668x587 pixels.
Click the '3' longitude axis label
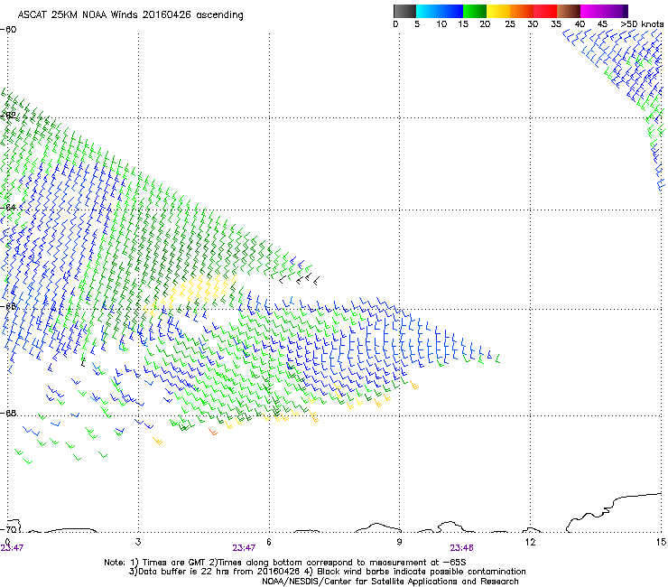pos(138,542)
